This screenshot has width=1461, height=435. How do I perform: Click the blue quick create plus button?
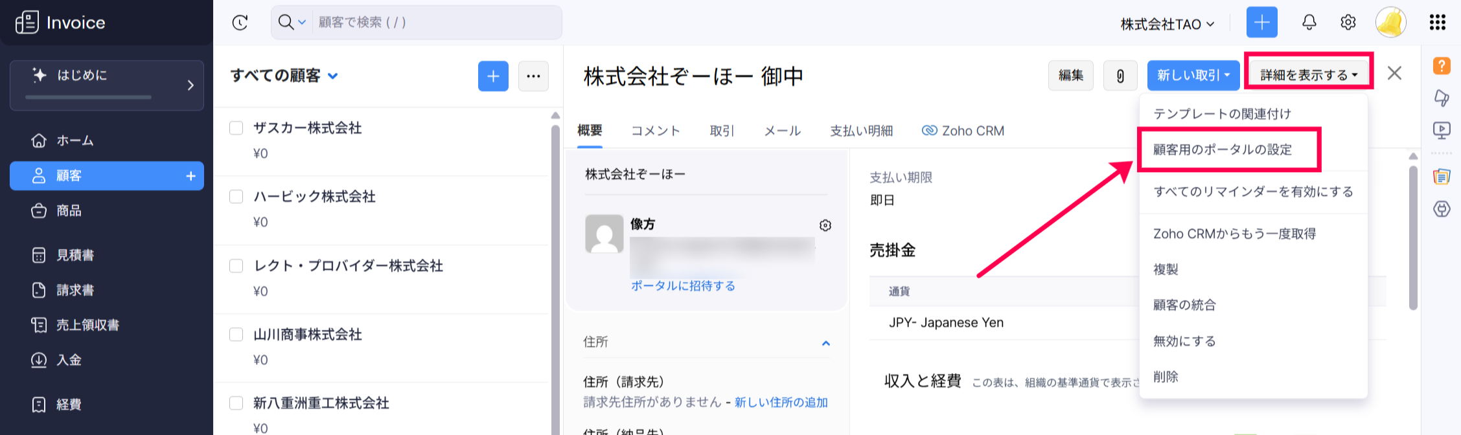[x=1261, y=23]
